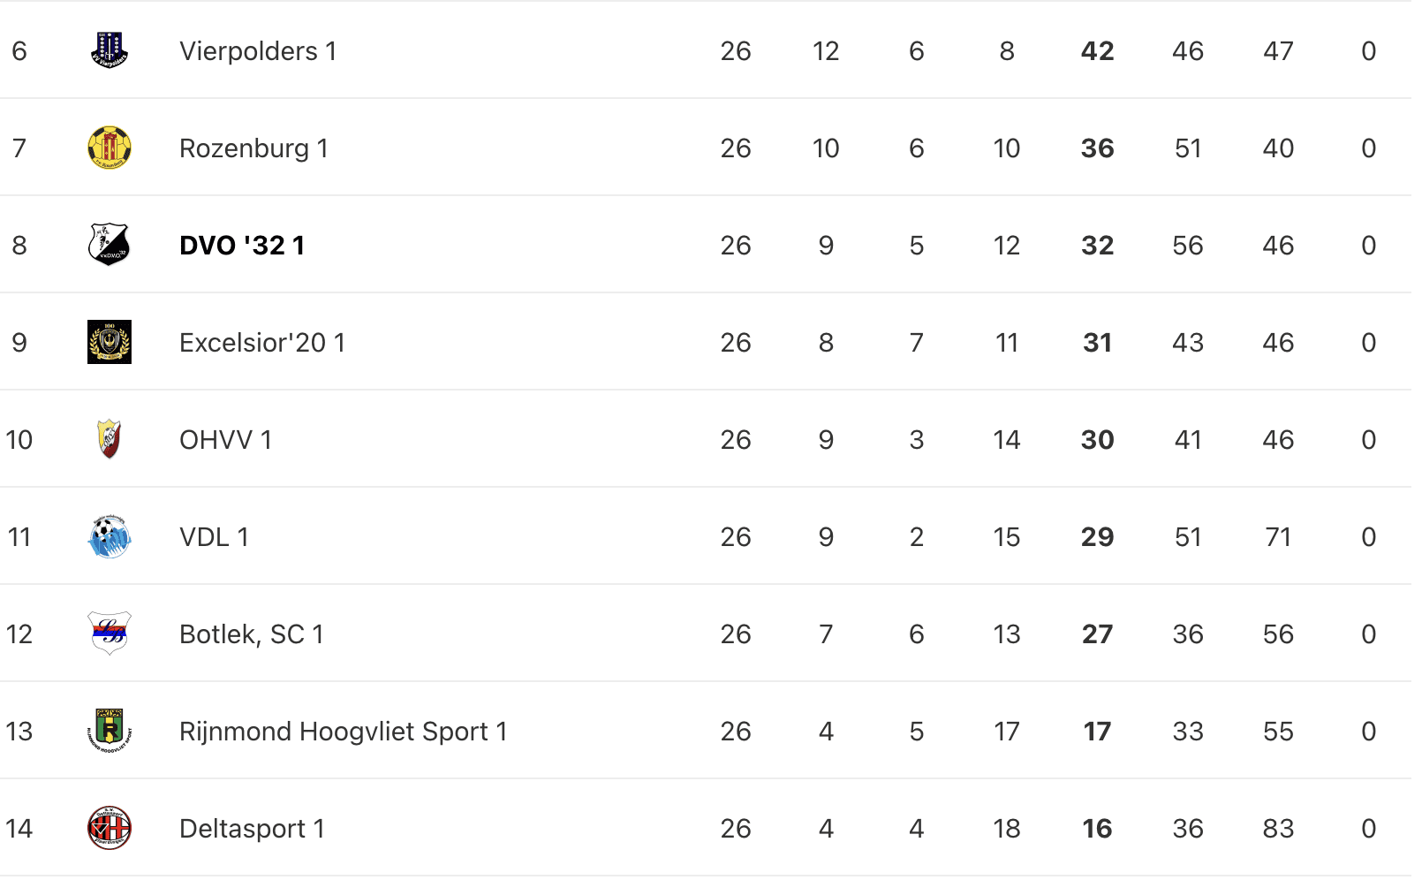Click the Rijnmond Hoogvliet Sport badge
The image size is (1422, 880).
pos(110,731)
